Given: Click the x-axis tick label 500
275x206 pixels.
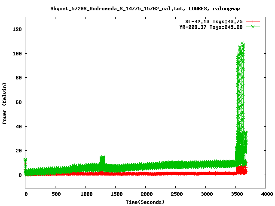Looking at the screenshot, I should point(56,194).
